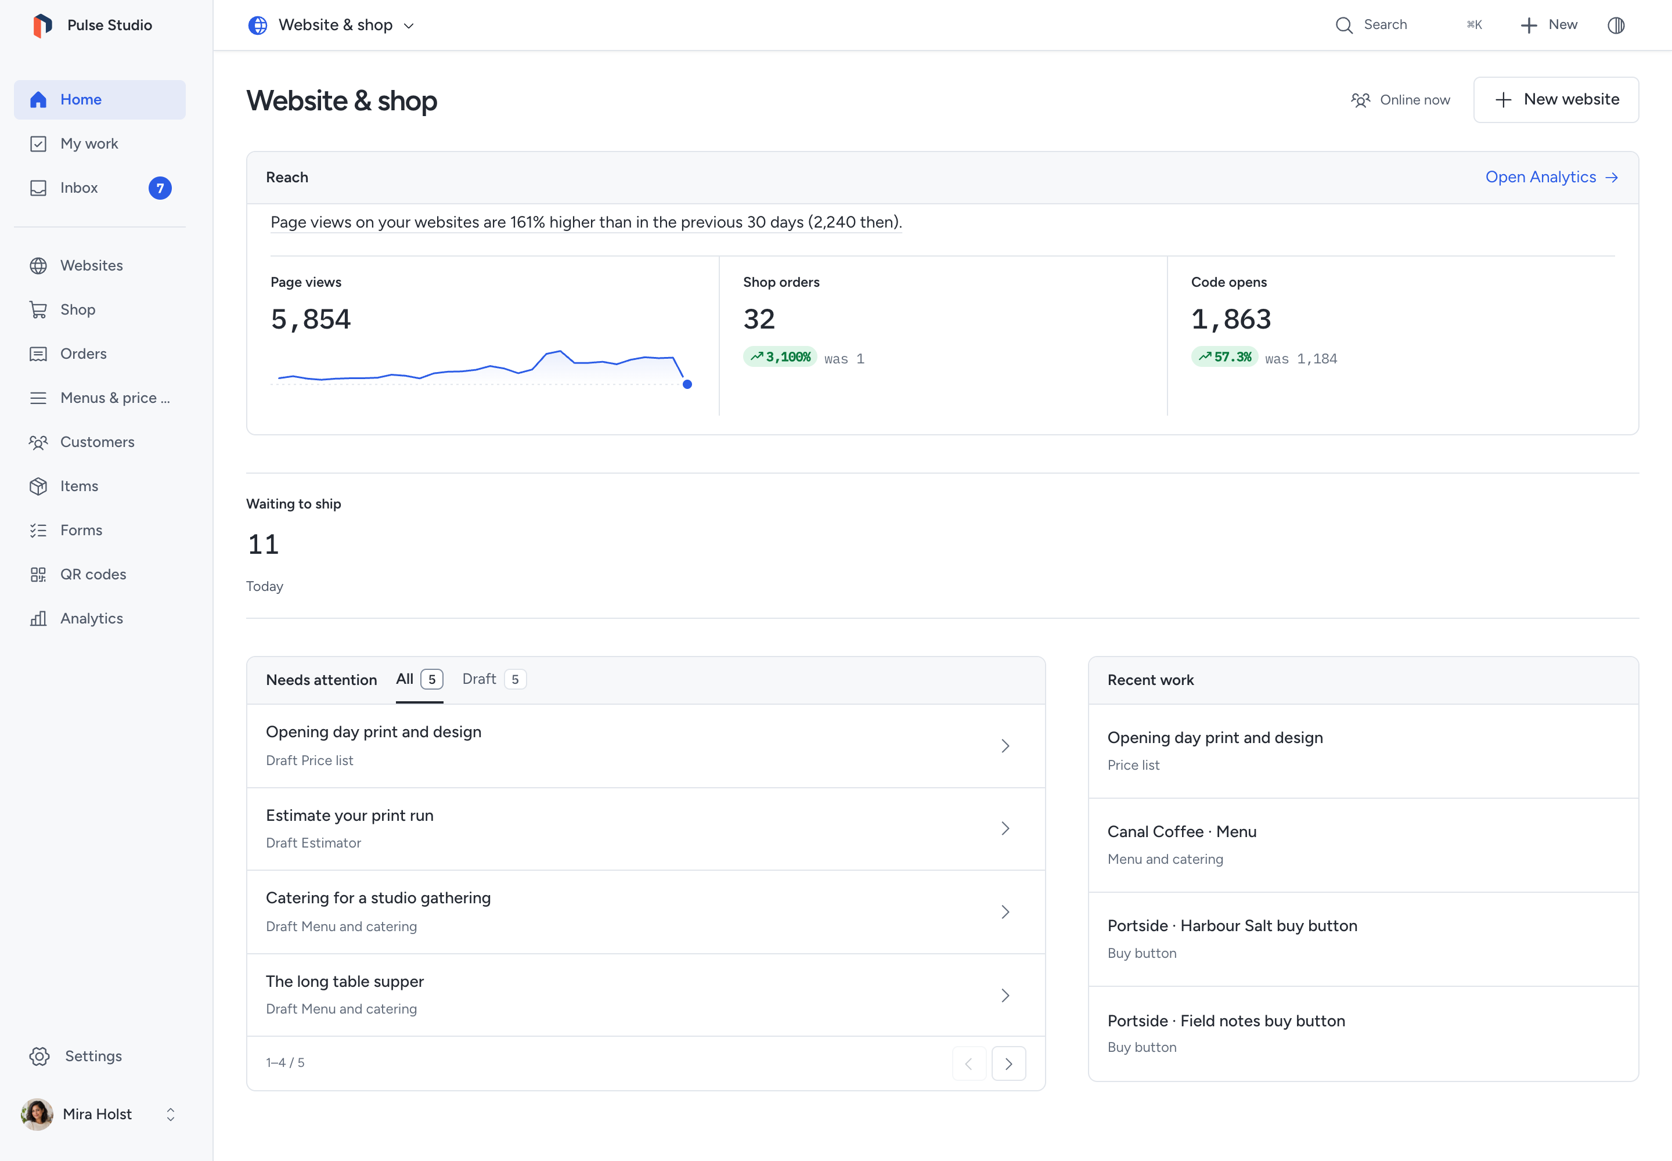Go to next page of Needs attention
Image resolution: width=1672 pixels, height=1161 pixels.
coord(1008,1063)
